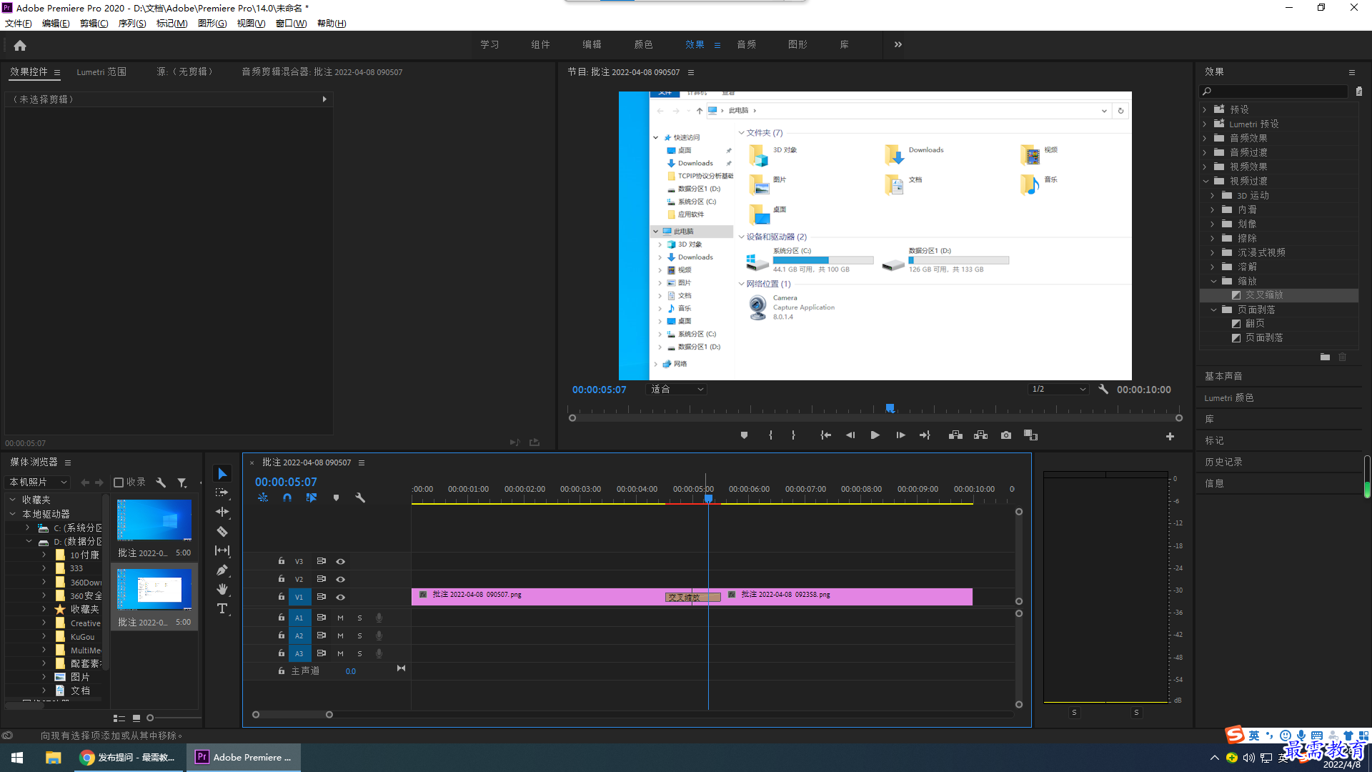Go to Out point
Viewport: 1372px width, 772px height.
tap(925, 435)
